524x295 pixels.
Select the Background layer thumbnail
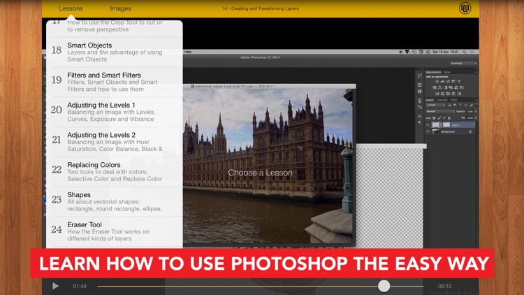pyautogui.click(x=436, y=131)
